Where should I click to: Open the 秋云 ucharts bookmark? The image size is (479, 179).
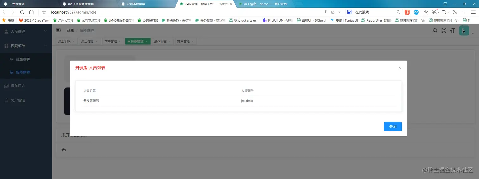[244, 20]
